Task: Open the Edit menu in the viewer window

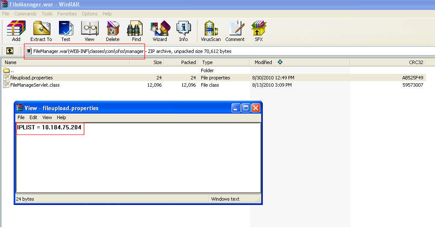Action: tap(33, 117)
